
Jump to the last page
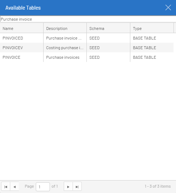point(77,187)
